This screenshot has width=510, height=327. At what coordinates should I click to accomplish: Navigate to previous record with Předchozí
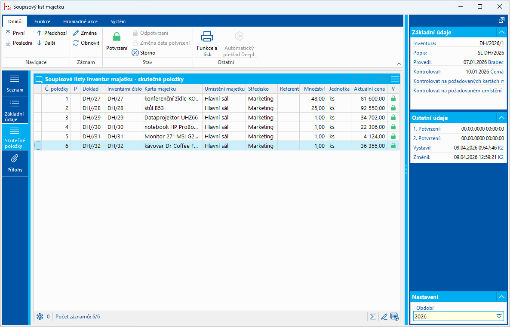point(52,33)
